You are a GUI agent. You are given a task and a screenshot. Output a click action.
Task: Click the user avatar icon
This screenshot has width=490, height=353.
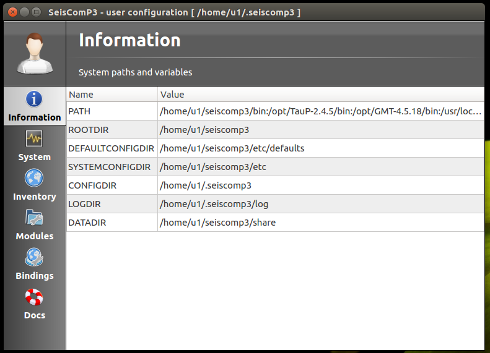click(x=35, y=53)
